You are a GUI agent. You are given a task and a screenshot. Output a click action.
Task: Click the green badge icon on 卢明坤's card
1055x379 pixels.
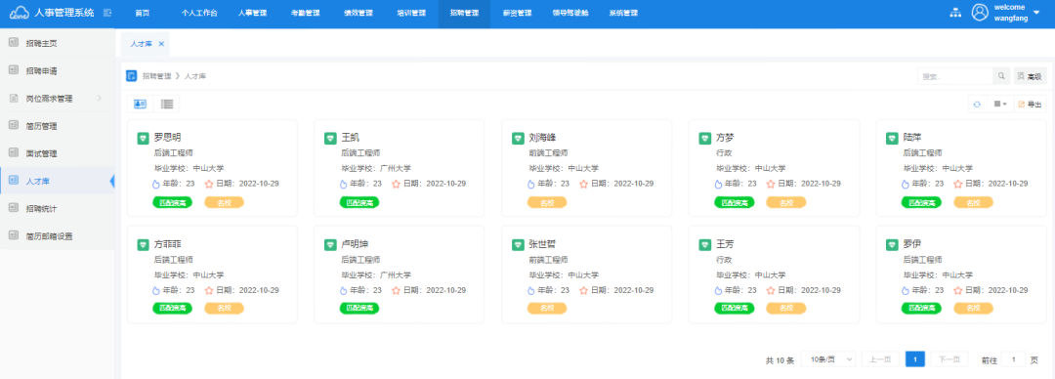[x=330, y=245]
